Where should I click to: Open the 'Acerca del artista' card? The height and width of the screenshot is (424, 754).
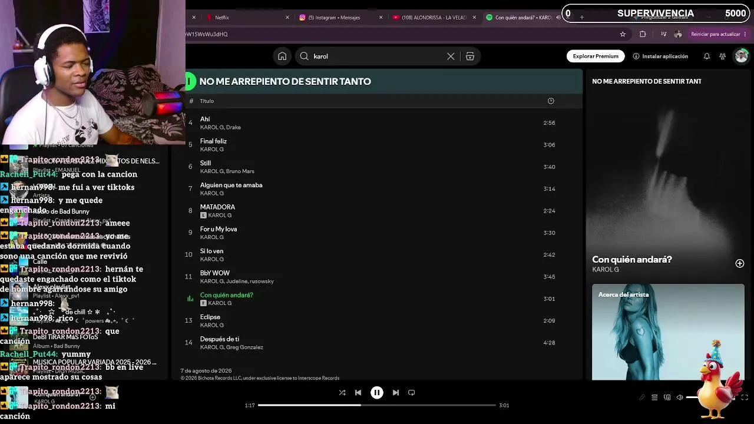[668, 332]
